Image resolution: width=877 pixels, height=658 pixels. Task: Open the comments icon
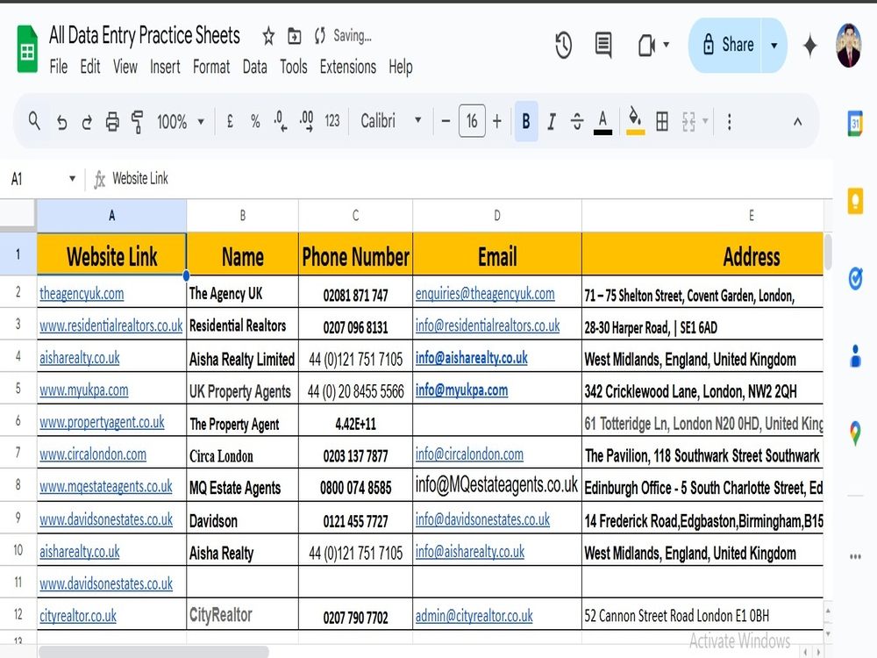[x=603, y=45]
